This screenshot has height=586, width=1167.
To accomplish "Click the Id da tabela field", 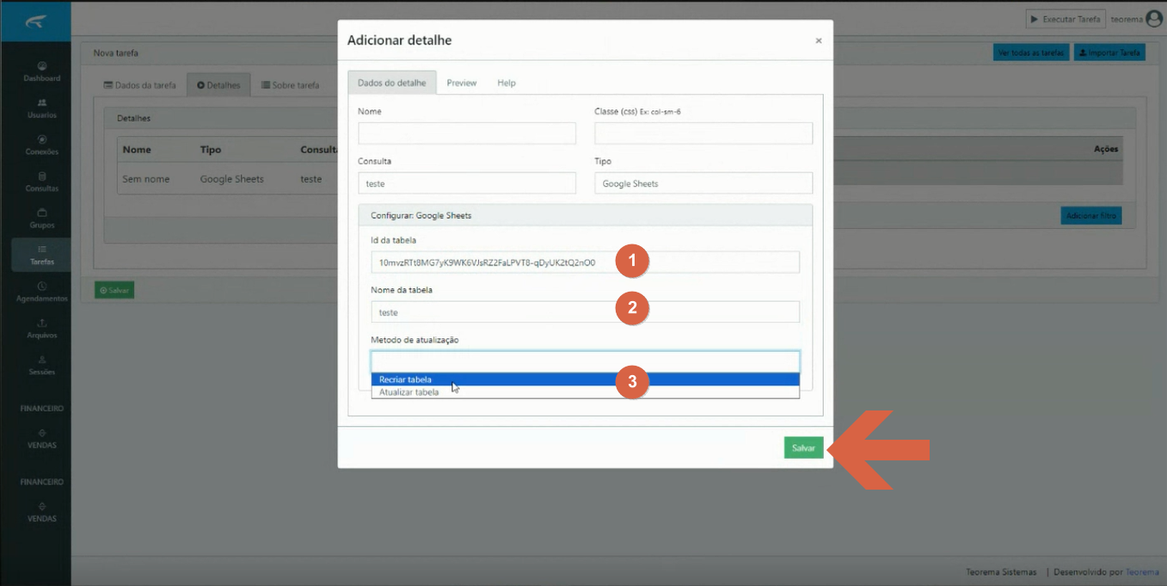I will 586,262.
